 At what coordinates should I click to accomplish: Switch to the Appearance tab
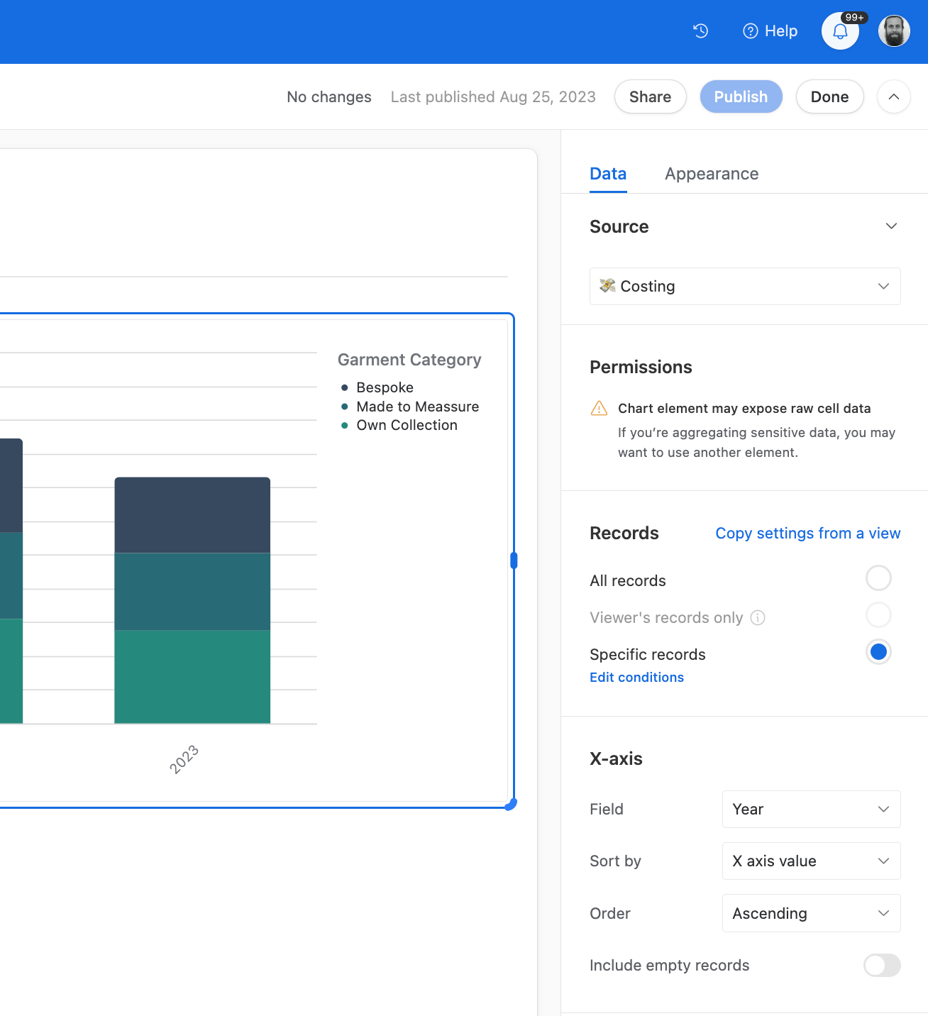(712, 174)
